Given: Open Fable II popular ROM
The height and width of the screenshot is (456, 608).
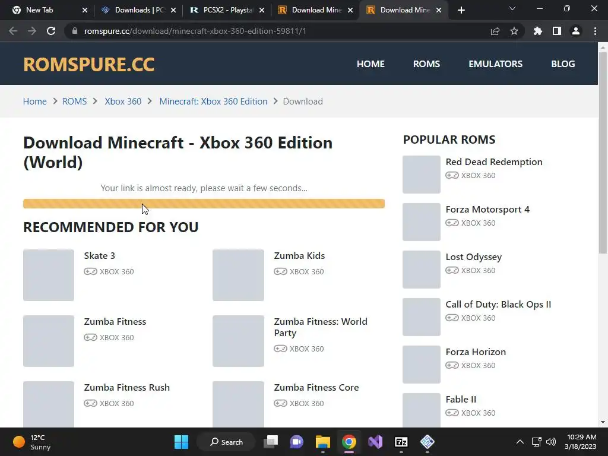Looking at the screenshot, I should pyautogui.click(x=461, y=400).
